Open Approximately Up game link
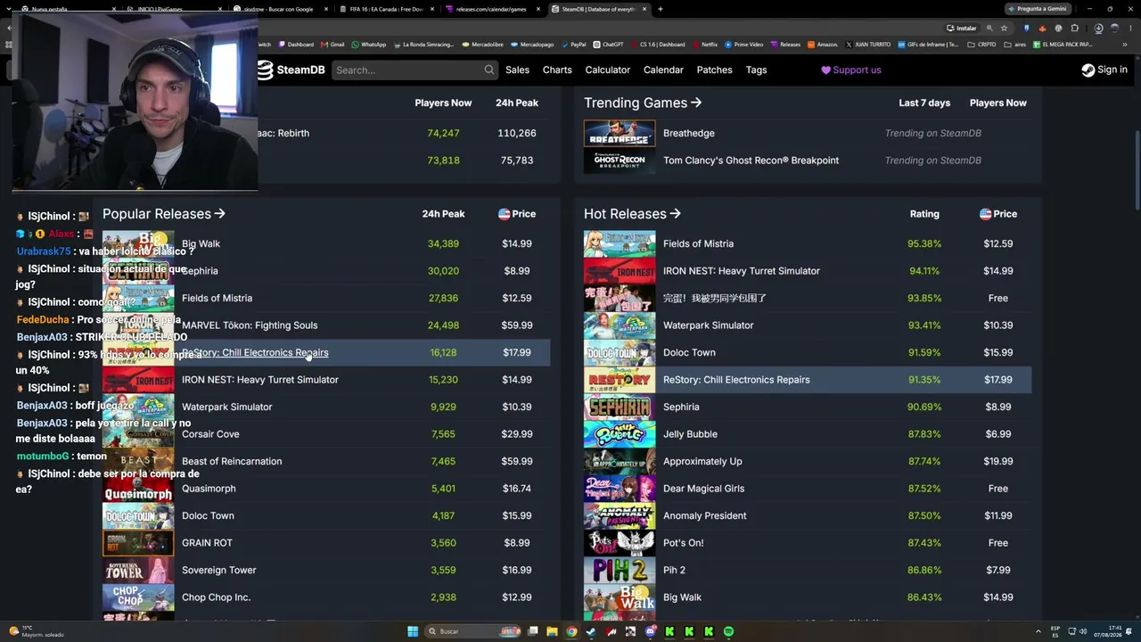Screen dimensions: 1141x642 [x=702, y=461]
